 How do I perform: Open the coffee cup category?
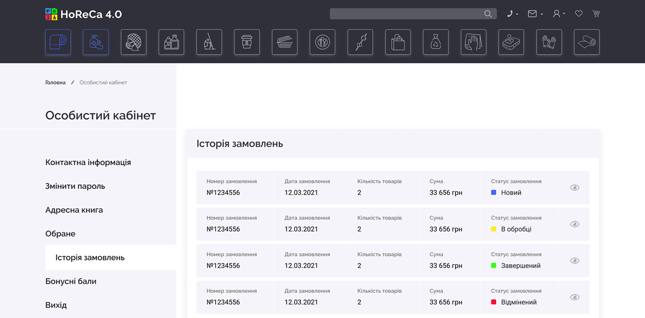247,42
